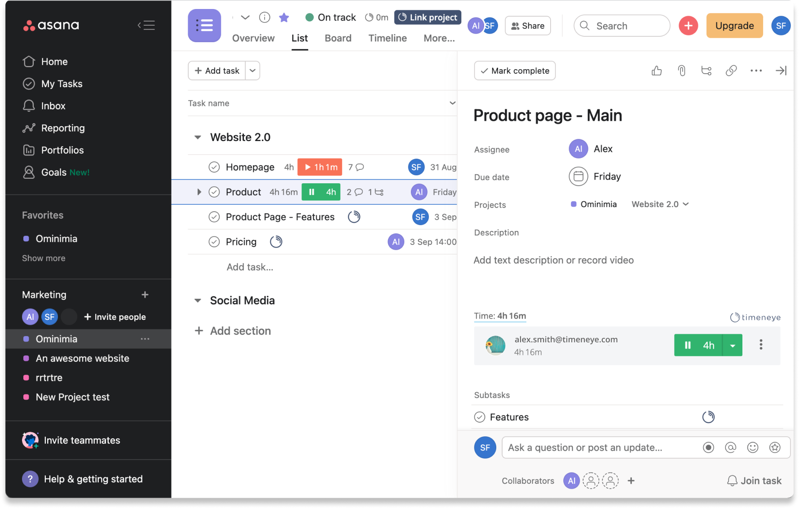This screenshot has width=799, height=509.
Task: Click the Ominimia project color dot in Projects field
Action: point(574,204)
